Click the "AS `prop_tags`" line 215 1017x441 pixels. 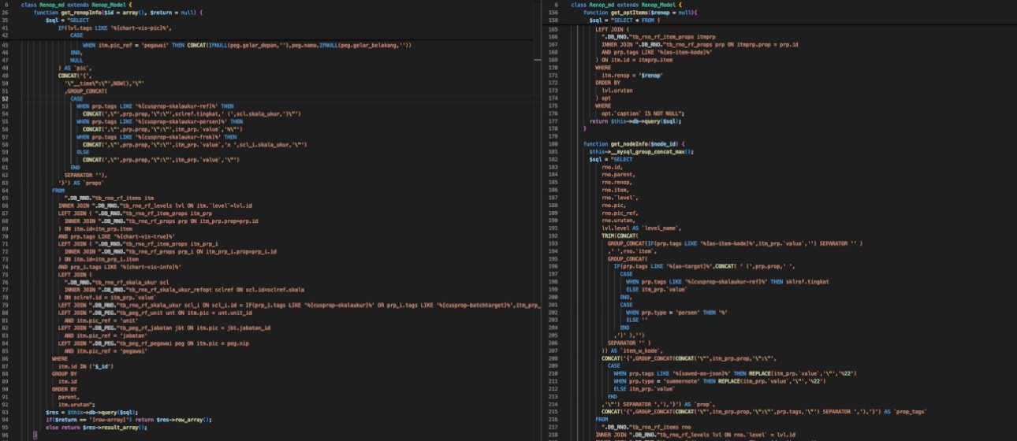pyautogui.click(x=764, y=411)
